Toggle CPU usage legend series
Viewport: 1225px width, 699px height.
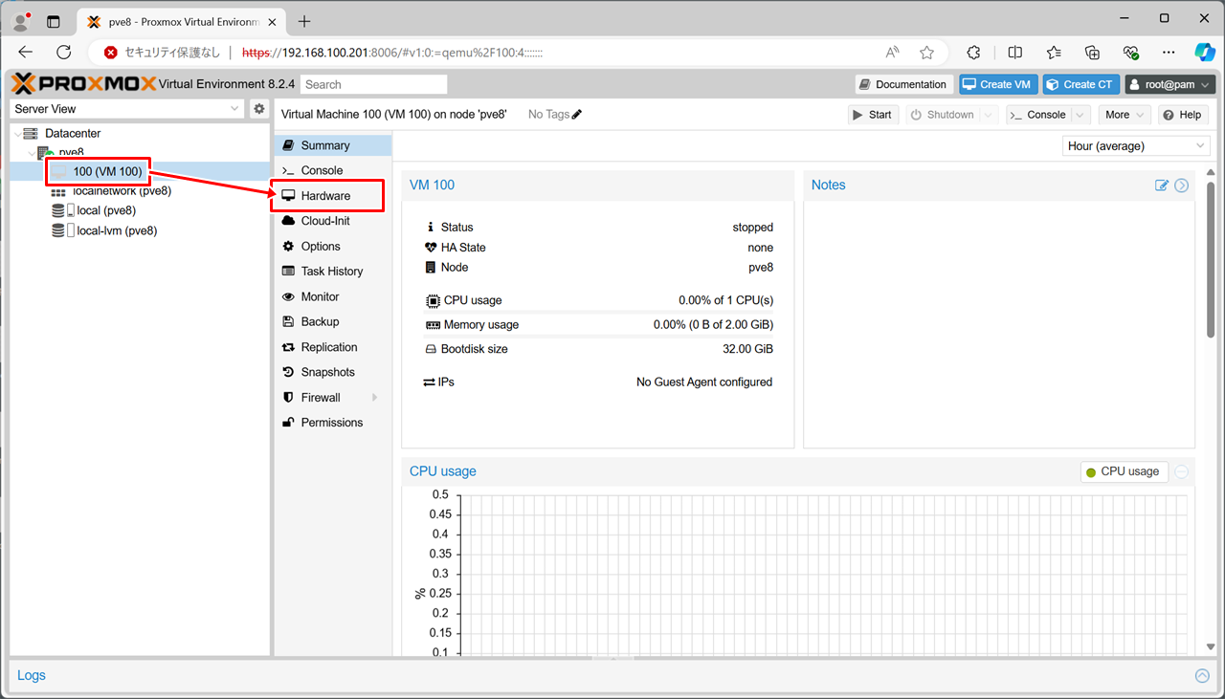pyautogui.click(x=1124, y=471)
